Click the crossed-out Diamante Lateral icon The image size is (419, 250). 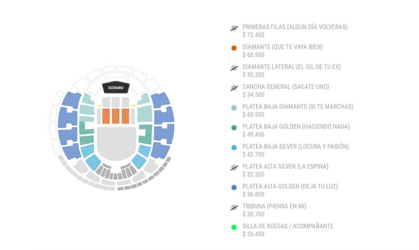click(234, 68)
